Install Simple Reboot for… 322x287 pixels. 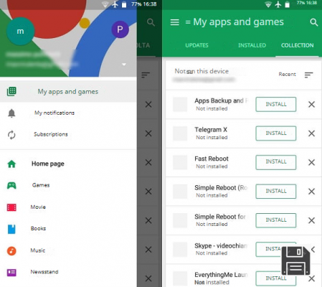276,220
